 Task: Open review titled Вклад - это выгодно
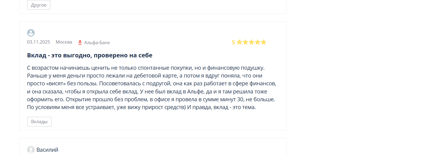(90, 56)
